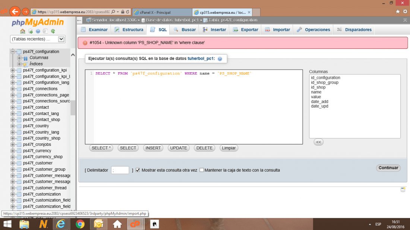Image resolution: width=410 pixels, height=230 pixels.
Task: Click the navigation tree scrollbar
Action: coord(73,107)
